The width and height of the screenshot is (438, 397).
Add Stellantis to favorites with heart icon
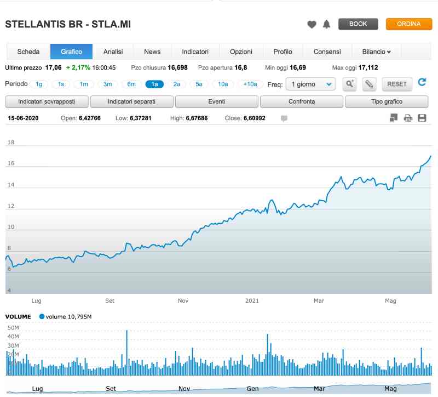point(312,24)
